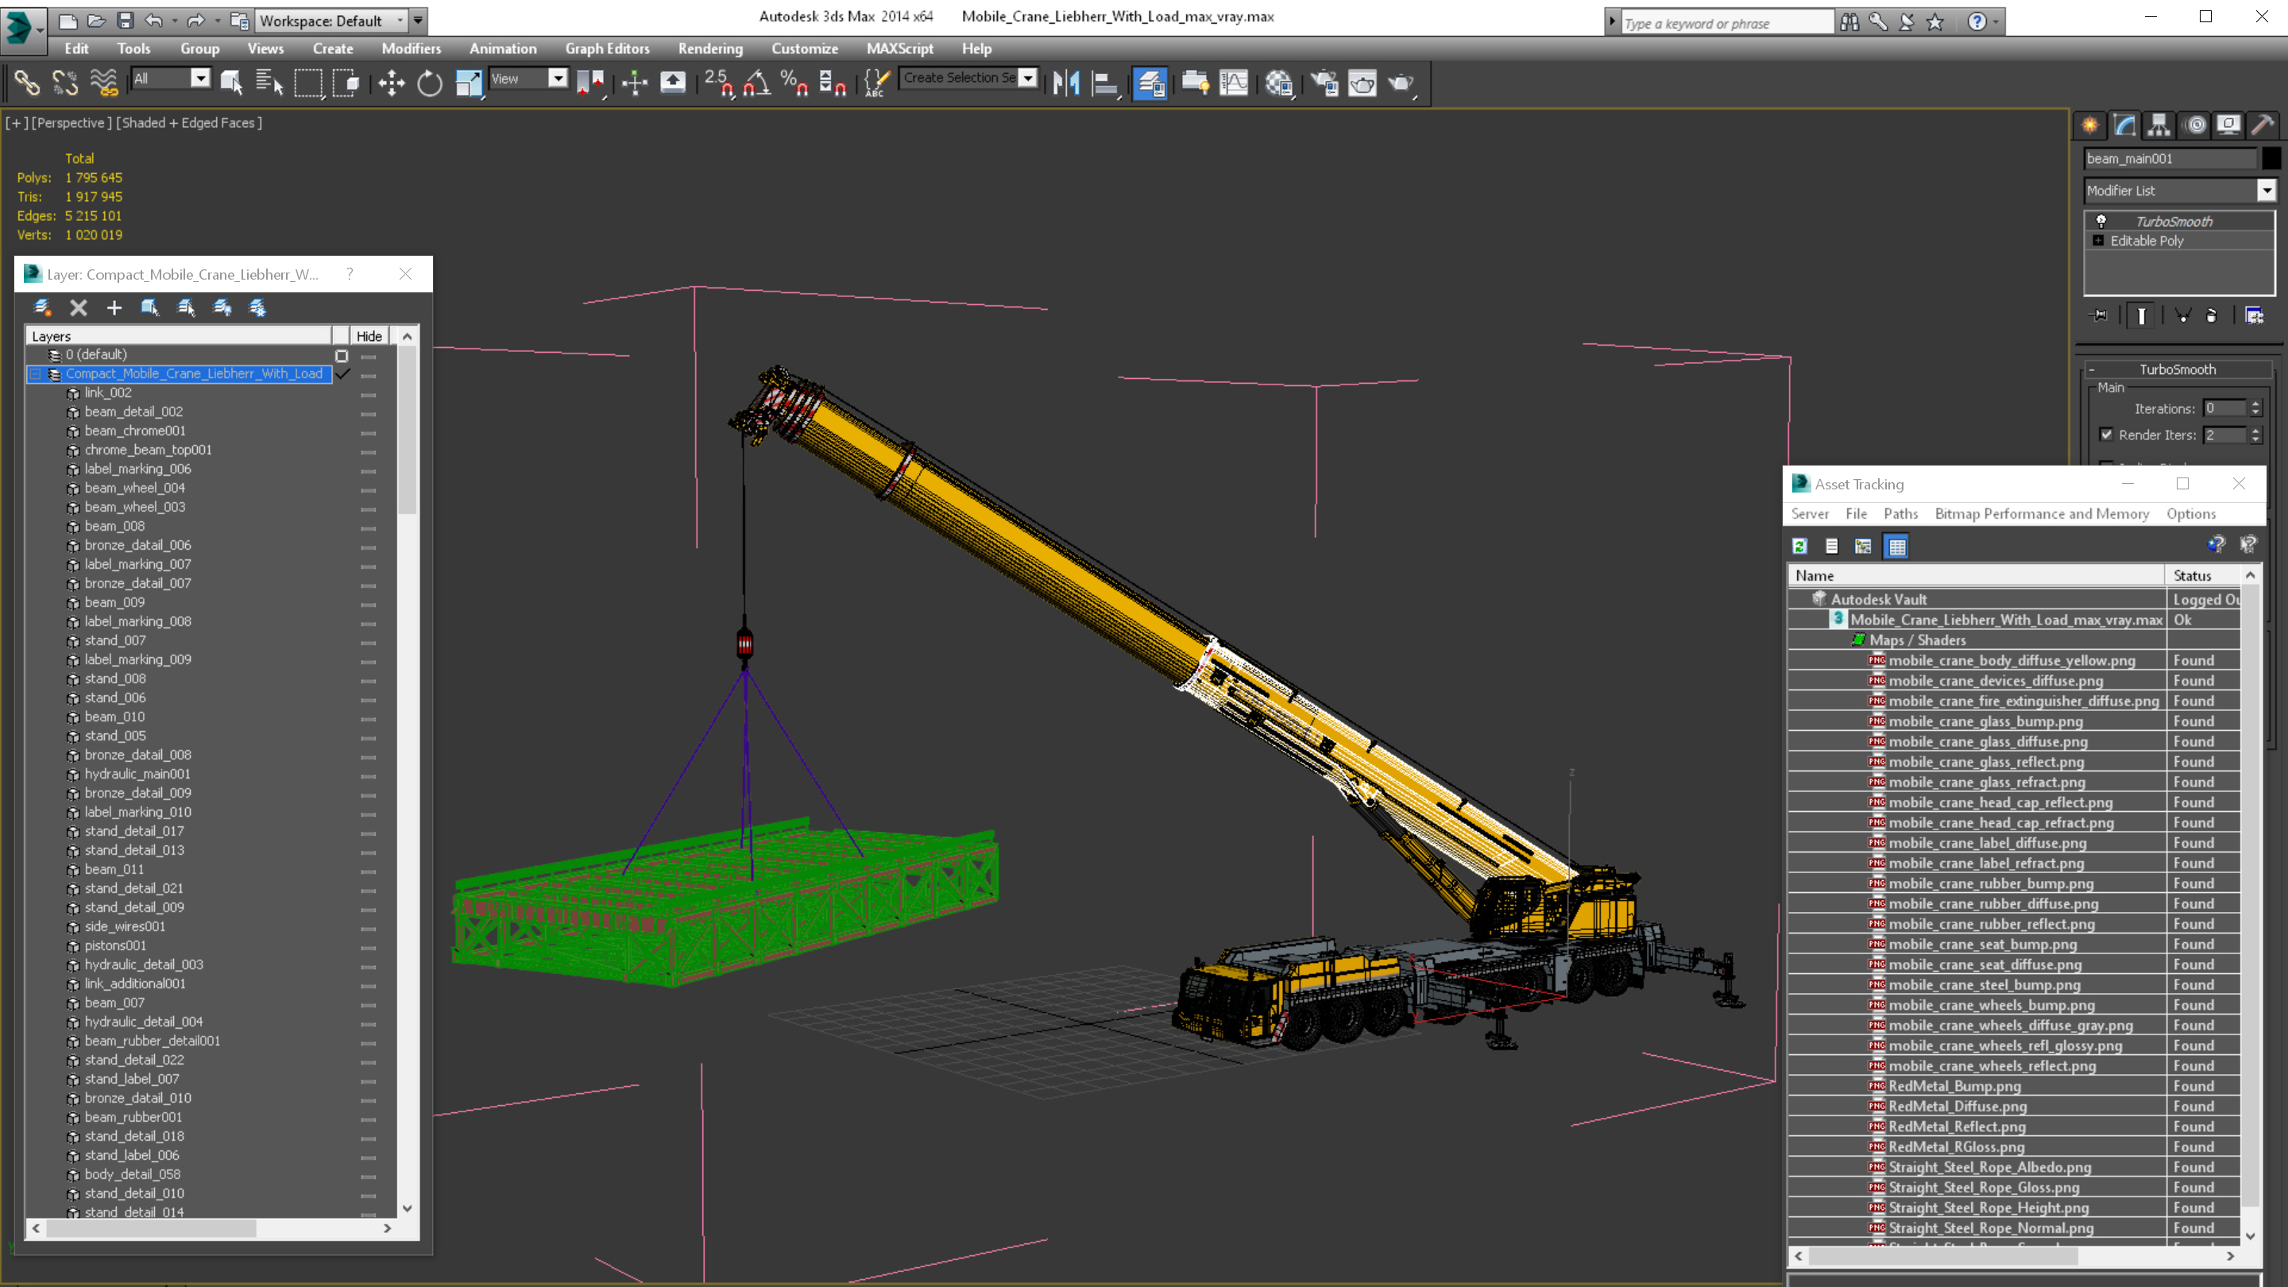Click the Perspective viewport label
The image size is (2288, 1287).
click(x=72, y=122)
